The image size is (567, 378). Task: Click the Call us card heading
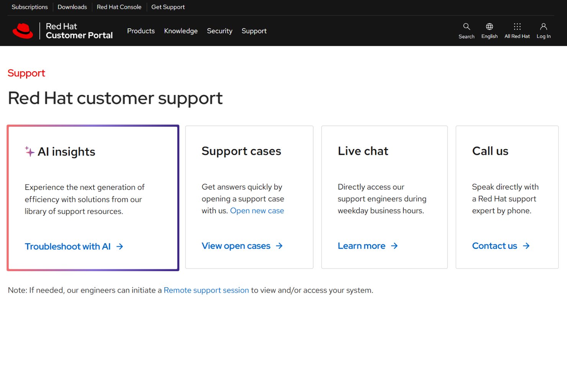(x=490, y=151)
